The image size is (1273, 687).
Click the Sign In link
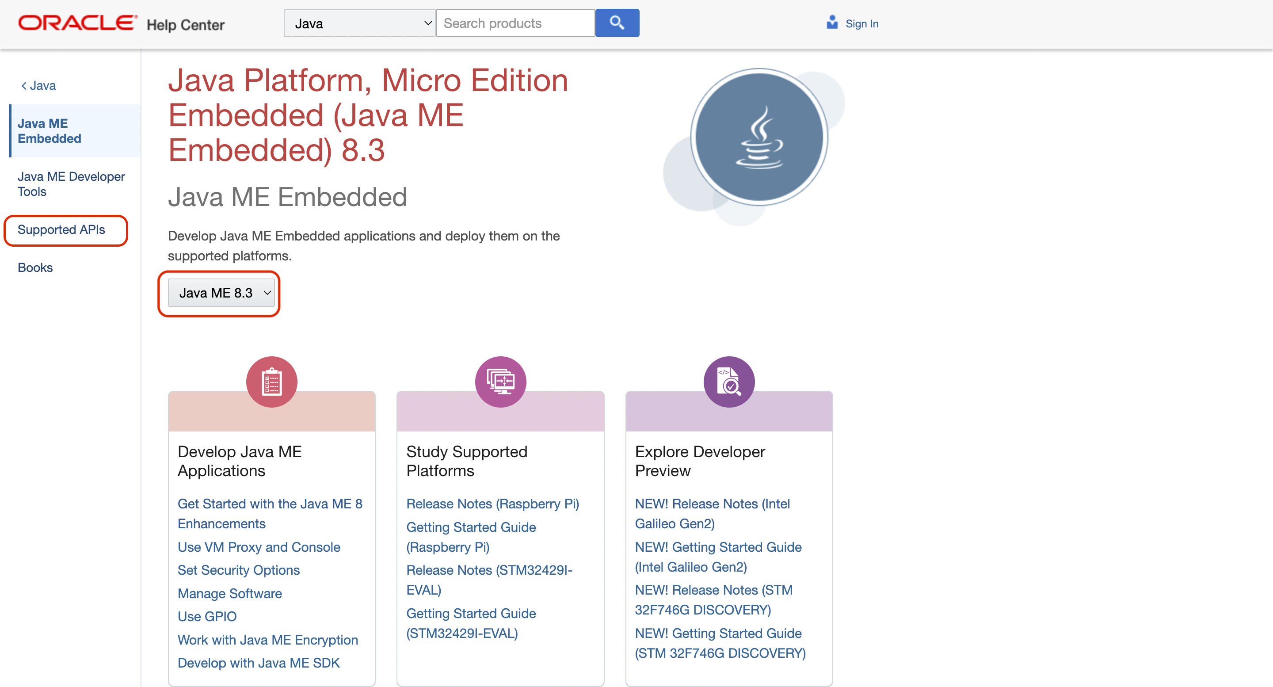862,24
